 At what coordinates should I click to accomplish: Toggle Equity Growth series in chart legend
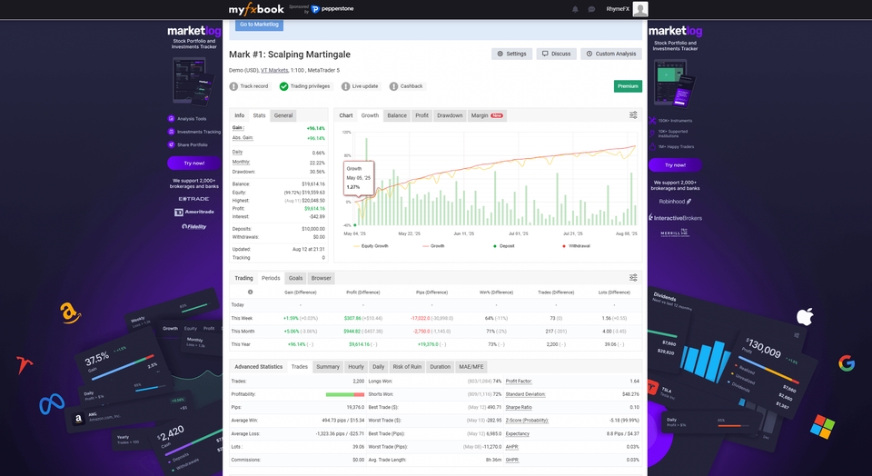pos(374,246)
